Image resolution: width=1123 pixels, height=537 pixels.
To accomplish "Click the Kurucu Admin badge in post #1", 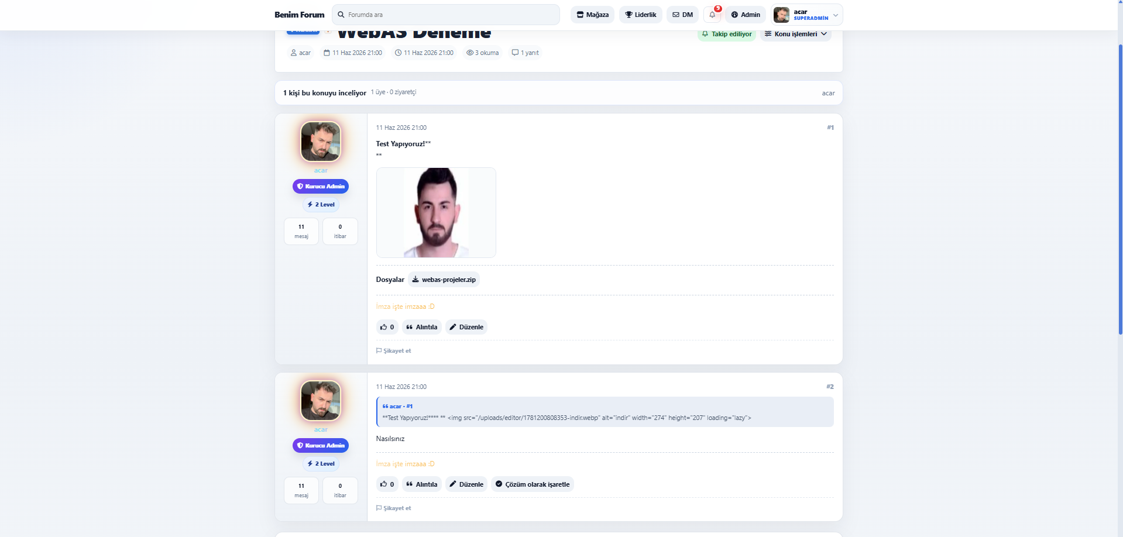I will pyautogui.click(x=321, y=186).
